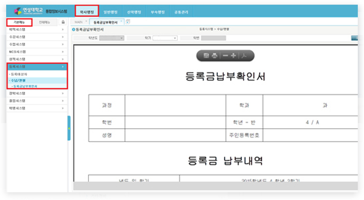The height and width of the screenshot is (200, 364).
Task: Close the MAIN tab
Action: click(86, 21)
